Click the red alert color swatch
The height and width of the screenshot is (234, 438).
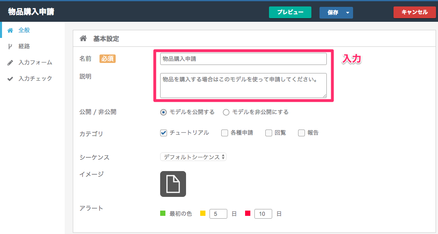point(248,213)
